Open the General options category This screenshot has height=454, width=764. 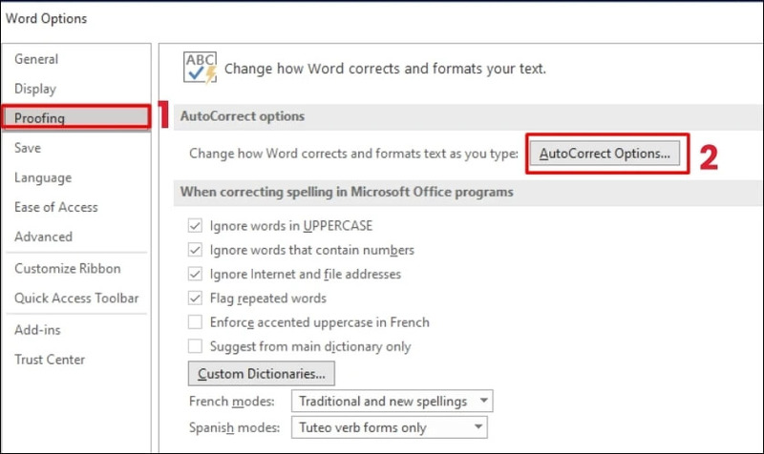point(36,59)
